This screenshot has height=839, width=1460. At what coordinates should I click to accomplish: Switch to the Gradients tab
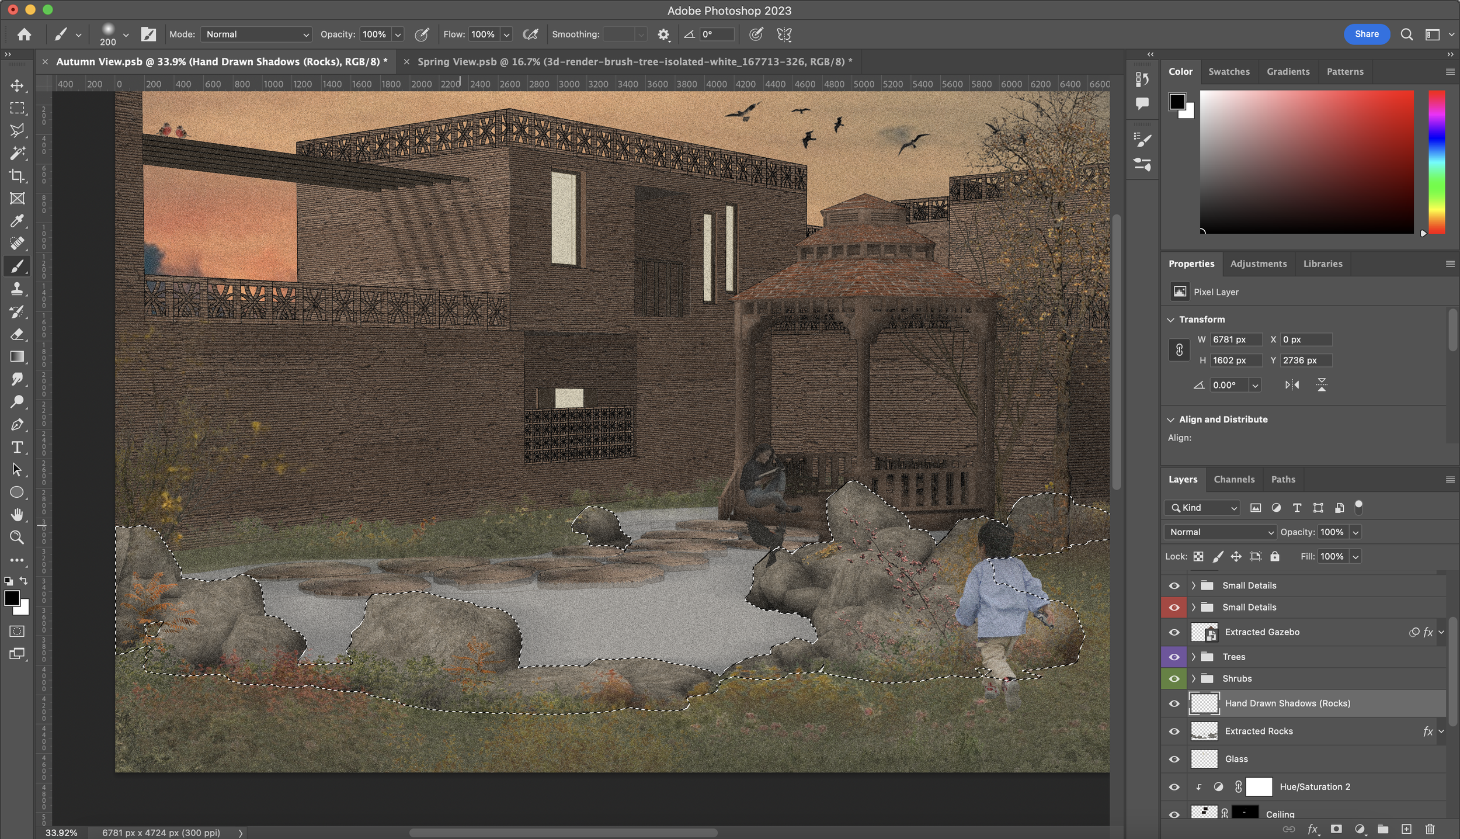(1288, 72)
